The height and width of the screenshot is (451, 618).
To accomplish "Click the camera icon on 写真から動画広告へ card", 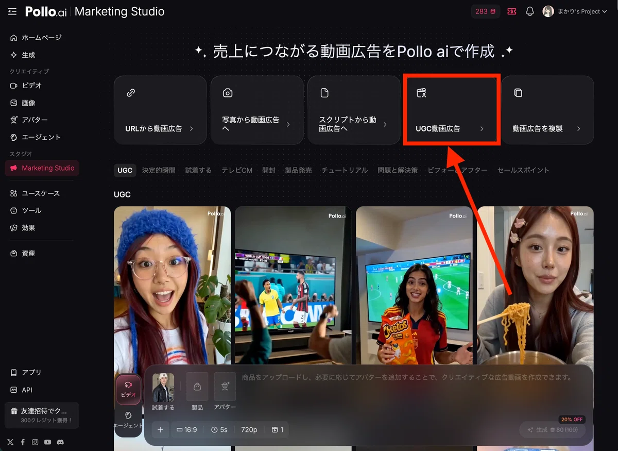I will click(x=228, y=93).
